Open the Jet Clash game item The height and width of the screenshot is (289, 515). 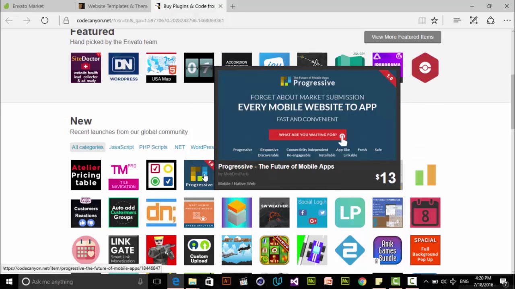(x=237, y=250)
